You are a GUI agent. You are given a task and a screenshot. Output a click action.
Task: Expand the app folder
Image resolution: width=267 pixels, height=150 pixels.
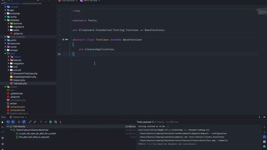pyautogui.click(x=5, y=10)
